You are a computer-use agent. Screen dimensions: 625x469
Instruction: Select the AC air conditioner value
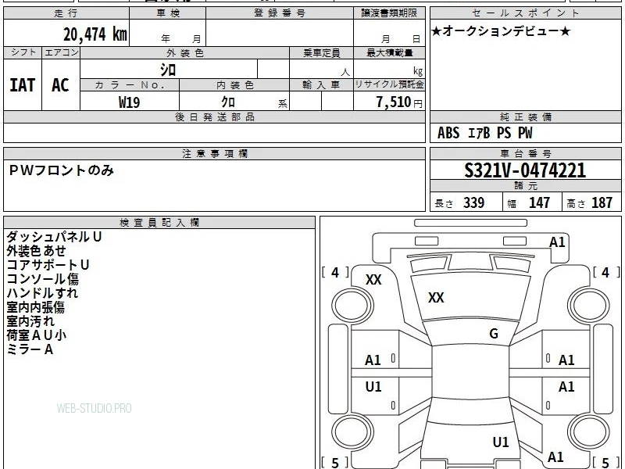pos(61,85)
